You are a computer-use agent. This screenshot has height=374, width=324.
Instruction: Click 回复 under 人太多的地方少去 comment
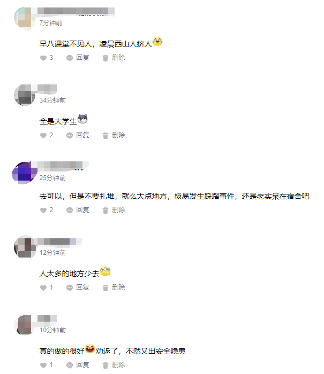(x=82, y=287)
